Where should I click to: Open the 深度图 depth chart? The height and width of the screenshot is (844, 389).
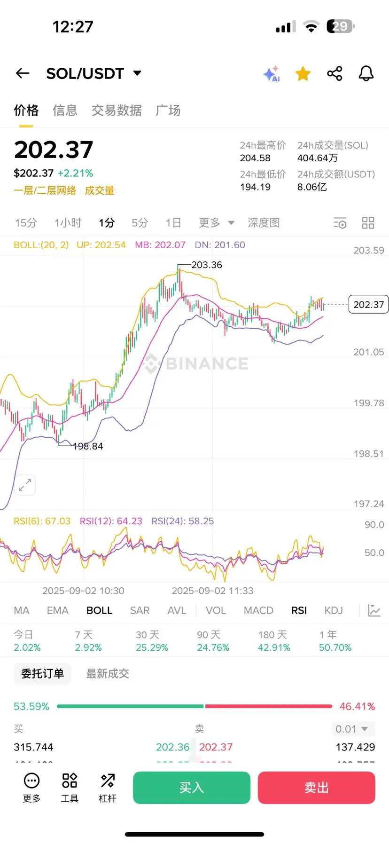click(264, 223)
